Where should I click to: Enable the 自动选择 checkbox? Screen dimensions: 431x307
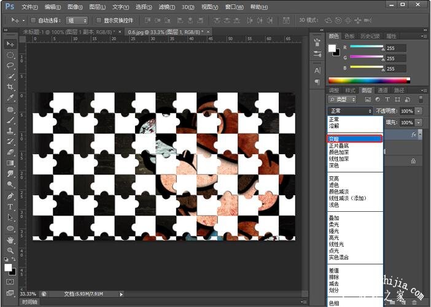click(x=33, y=20)
